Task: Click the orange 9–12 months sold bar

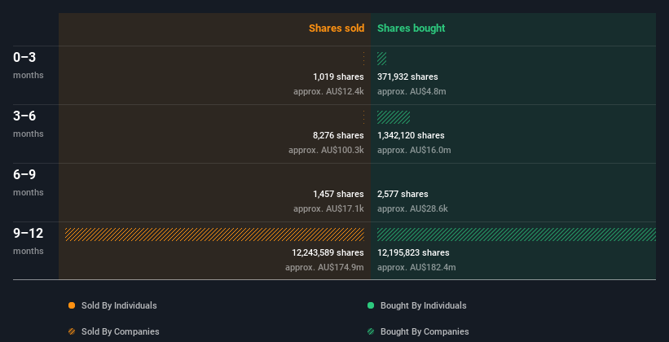Action: pos(214,235)
